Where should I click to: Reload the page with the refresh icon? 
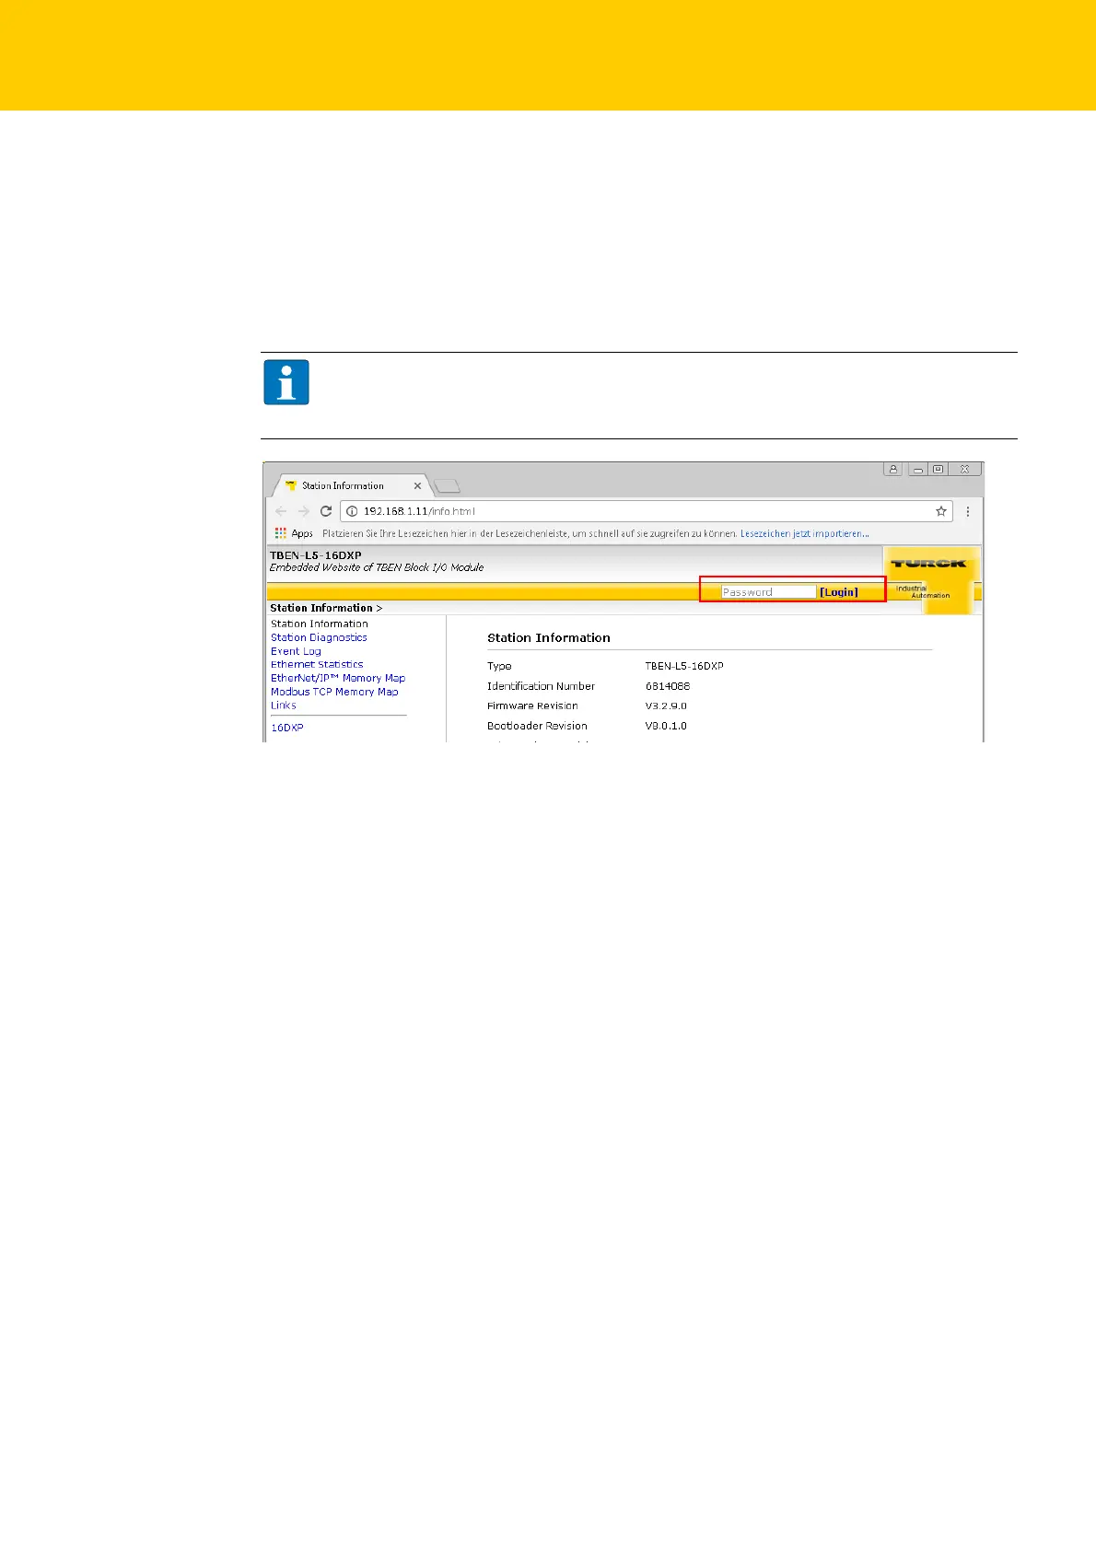tap(325, 511)
